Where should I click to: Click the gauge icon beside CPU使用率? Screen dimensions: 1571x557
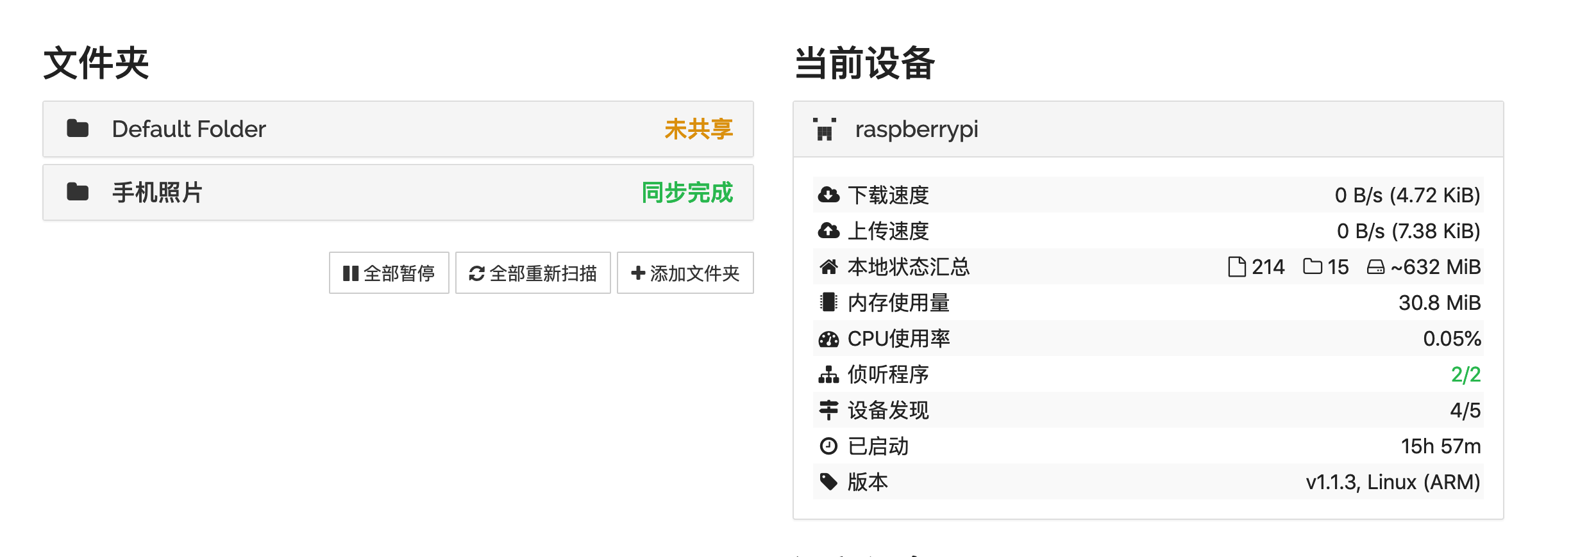pos(828,339)
